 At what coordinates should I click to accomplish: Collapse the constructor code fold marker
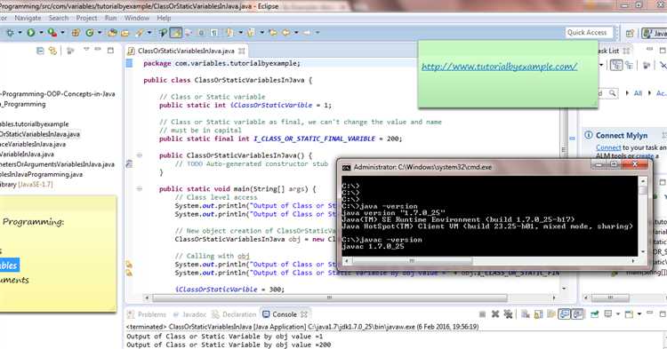click(139, 155)
